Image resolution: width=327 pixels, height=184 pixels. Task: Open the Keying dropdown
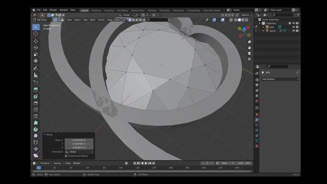pyautogui.click(x=58, y=163)
